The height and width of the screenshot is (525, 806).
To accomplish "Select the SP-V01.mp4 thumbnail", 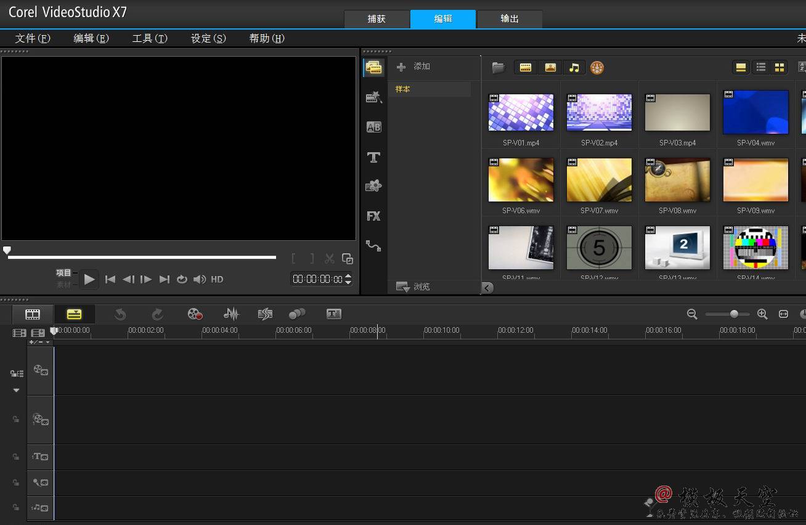I will 521,112.
